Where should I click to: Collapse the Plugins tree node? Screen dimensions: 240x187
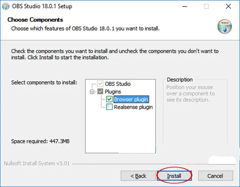tap(92, 92)
